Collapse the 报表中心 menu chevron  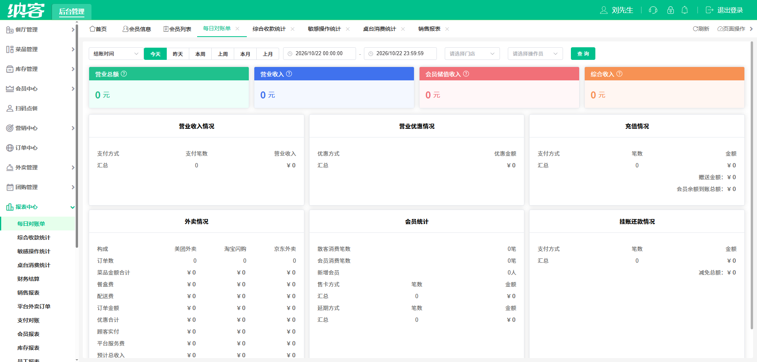73,207
